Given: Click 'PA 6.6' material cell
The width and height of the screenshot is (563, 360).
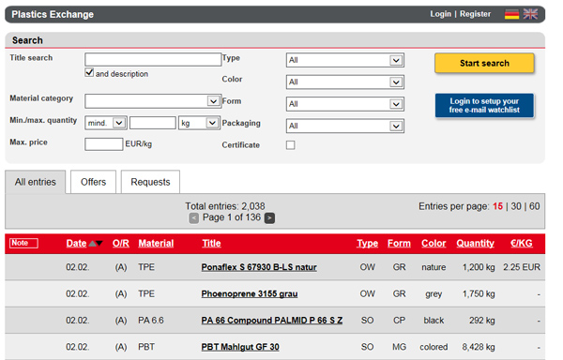Looking at the screenshot, I should (x=151, y=321).
